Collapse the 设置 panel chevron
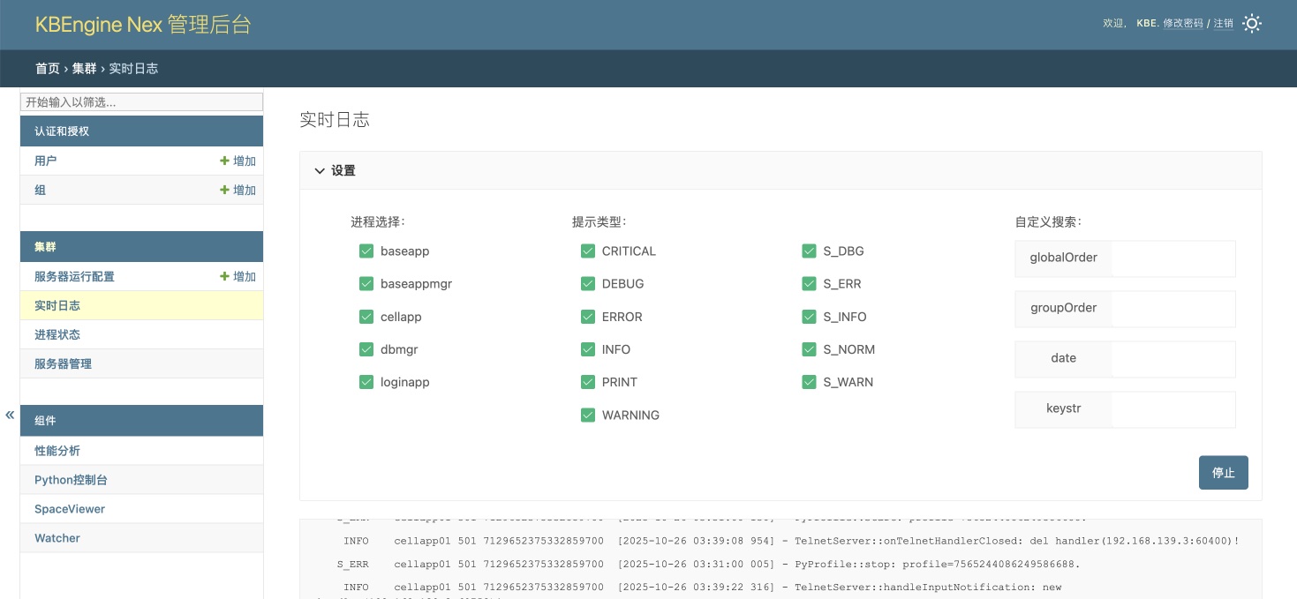This screenshot has height=599, width=1297. pyautogui.click(x=320, y=171)
